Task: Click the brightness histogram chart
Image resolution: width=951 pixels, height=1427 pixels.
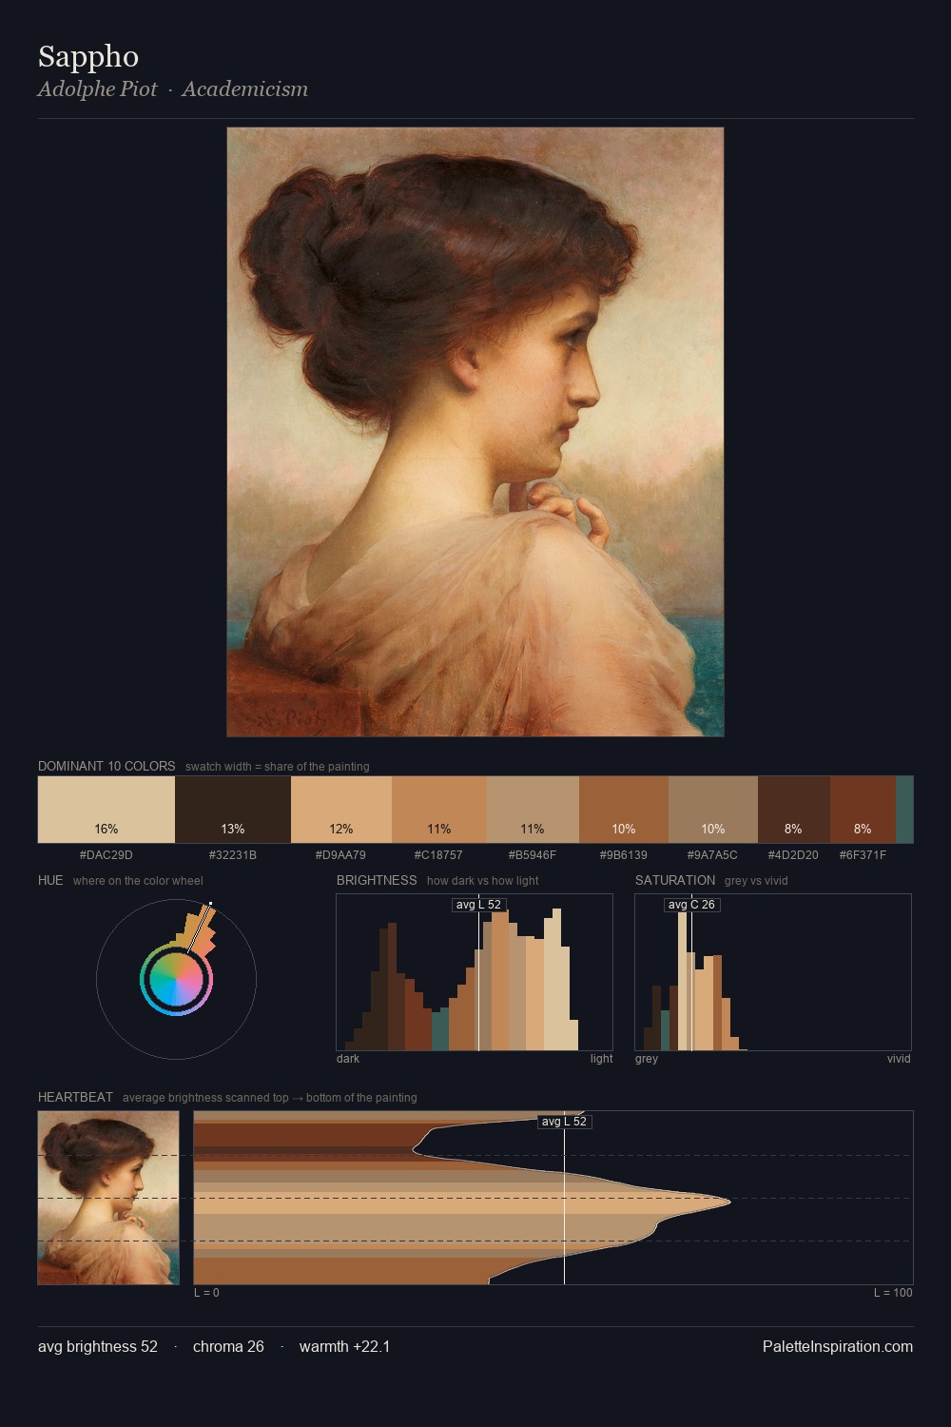Action: coord(475,972)
